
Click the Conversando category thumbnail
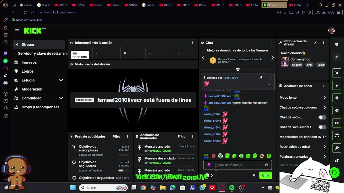click(x=285, y=62)
